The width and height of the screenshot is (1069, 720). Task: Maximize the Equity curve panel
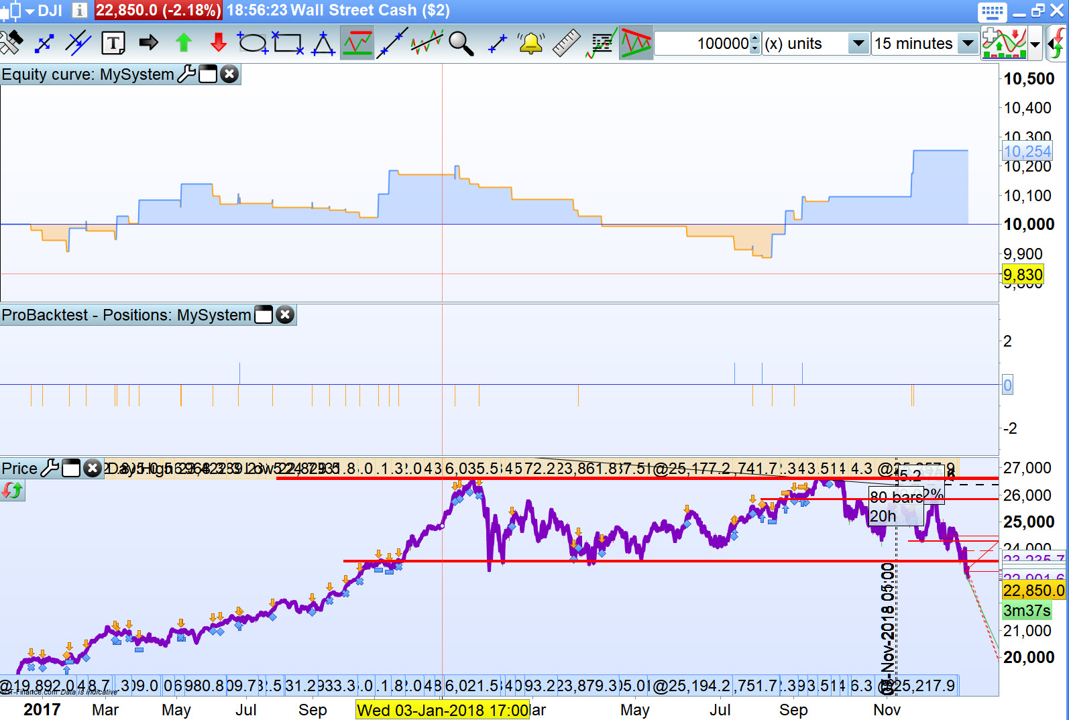tap(208, 74)
